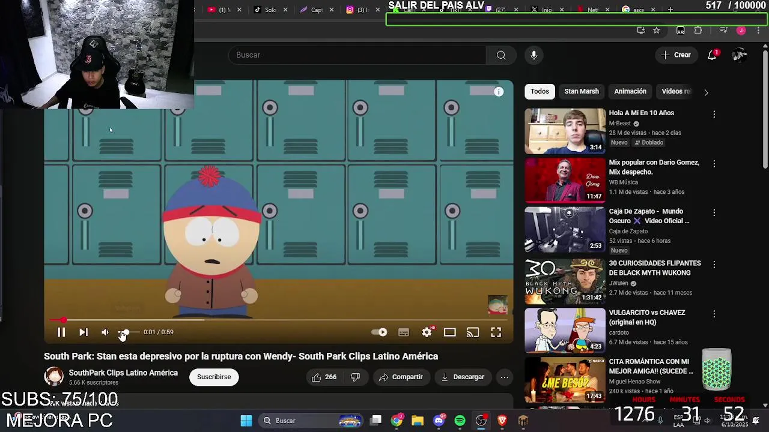Click the search magnifier button
Screen dimensions: 769x432
501,55
